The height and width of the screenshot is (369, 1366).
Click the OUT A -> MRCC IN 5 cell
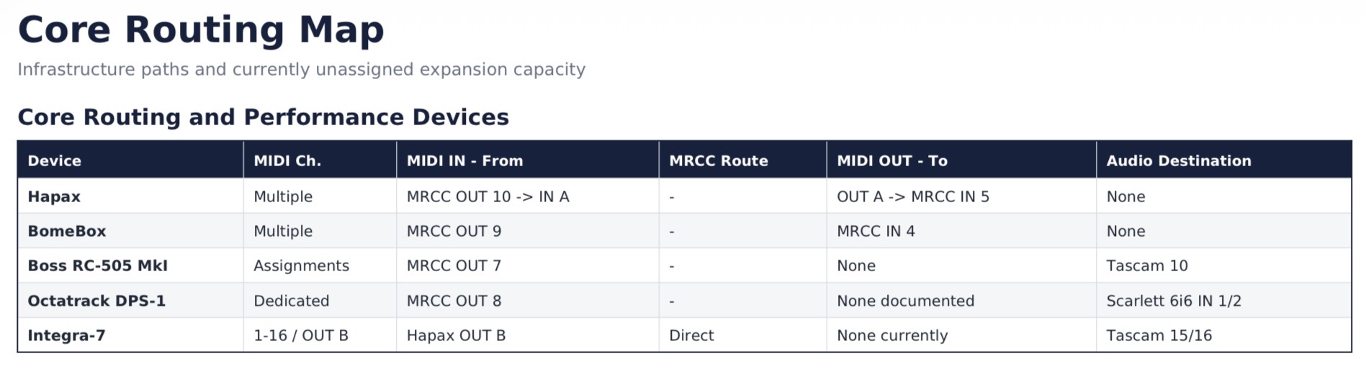[961, 196]
